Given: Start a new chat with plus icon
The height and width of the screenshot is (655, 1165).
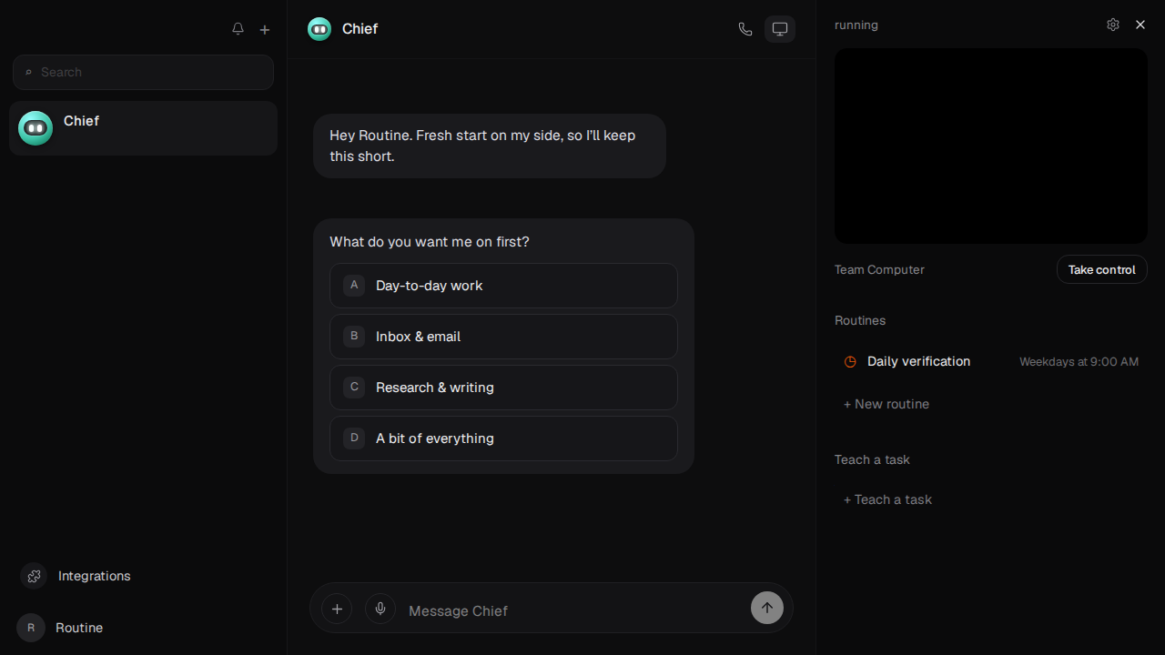Looking at the screenshot, I should click(x=265, y=30).
